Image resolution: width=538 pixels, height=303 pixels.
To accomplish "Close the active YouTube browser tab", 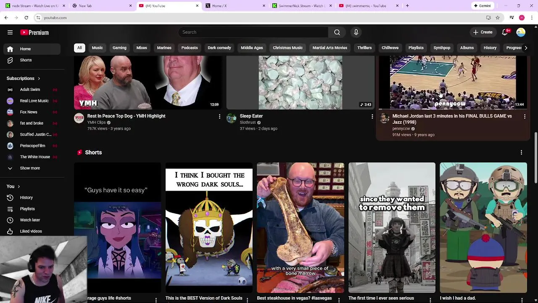I will [197, 6].
